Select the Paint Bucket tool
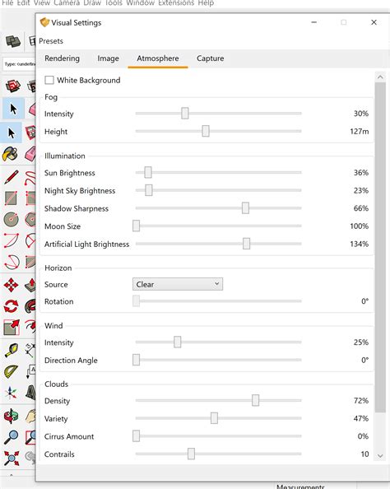The image size is (390, 489). [x=10, y=154]
